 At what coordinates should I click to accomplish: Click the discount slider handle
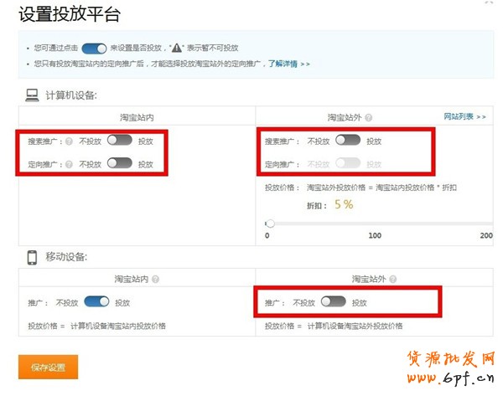270,224
